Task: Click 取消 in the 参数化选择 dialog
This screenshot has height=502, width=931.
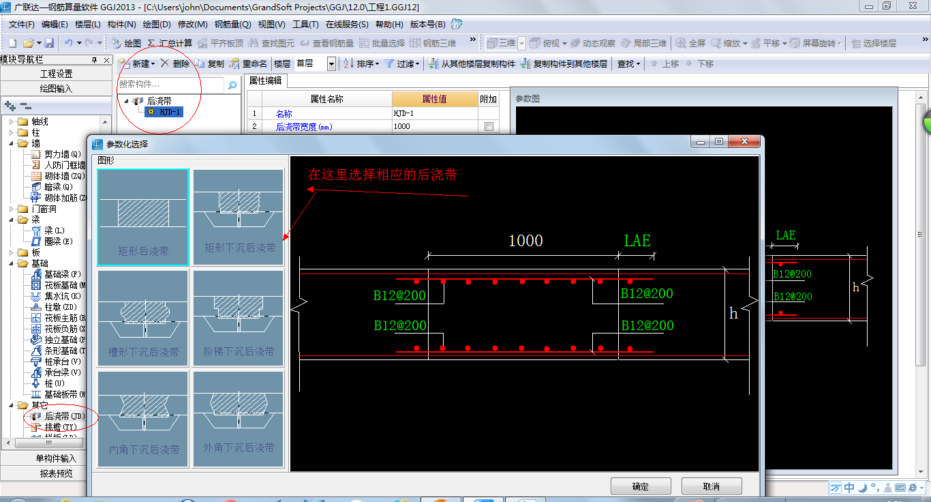Action: point(712,486)
